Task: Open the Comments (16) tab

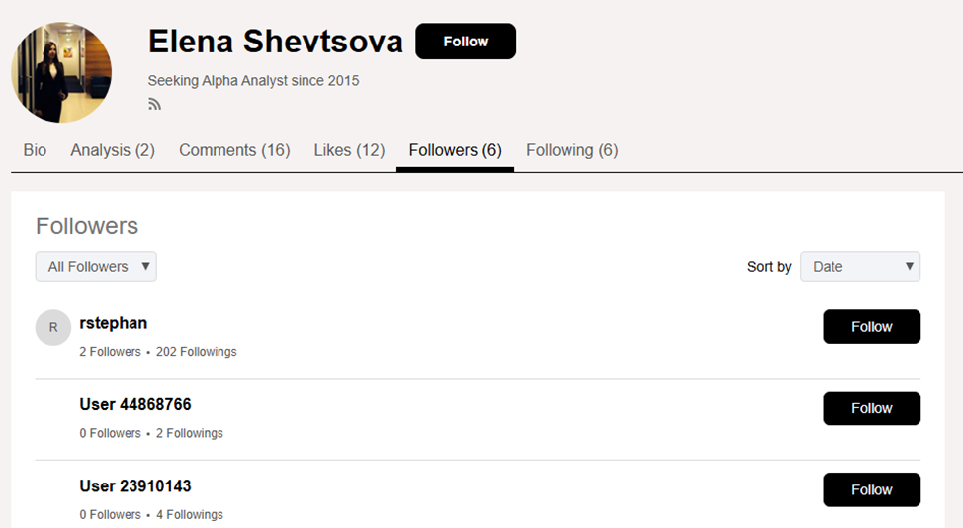Action: pyautogui.click(x=234, y=150)
